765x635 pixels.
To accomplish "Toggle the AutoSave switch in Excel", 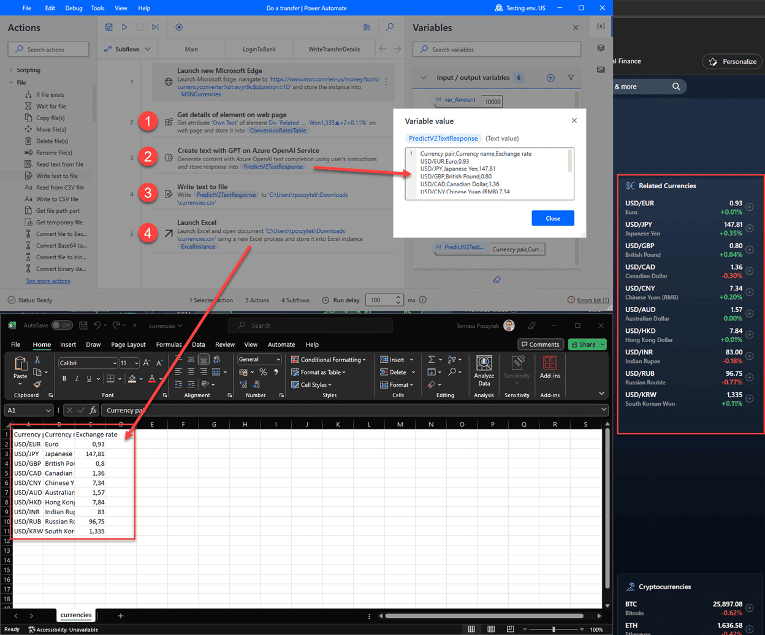I will click(62, 325).
